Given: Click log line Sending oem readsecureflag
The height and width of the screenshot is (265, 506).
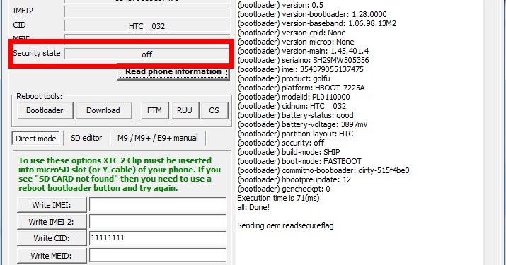Looking at the screenshot, I should [x=285, y=225].
